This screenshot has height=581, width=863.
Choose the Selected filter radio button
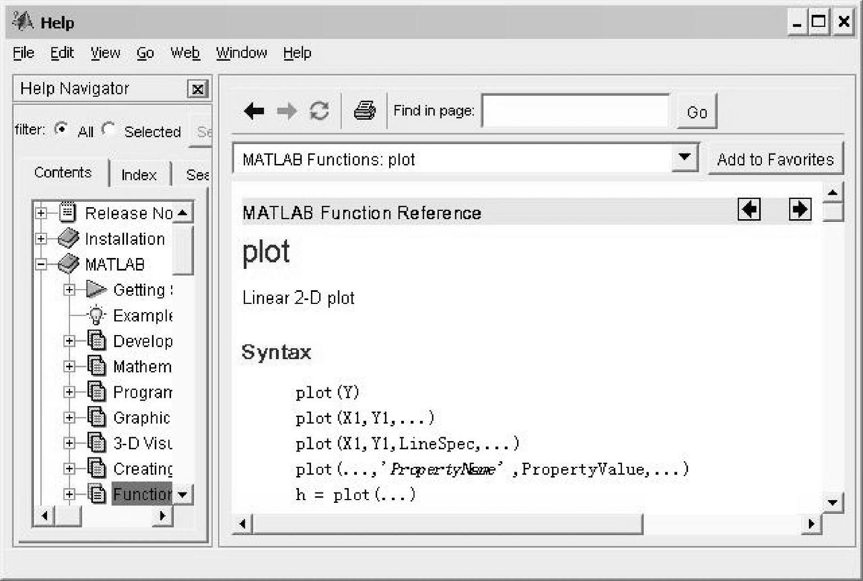tap(109, 130)
